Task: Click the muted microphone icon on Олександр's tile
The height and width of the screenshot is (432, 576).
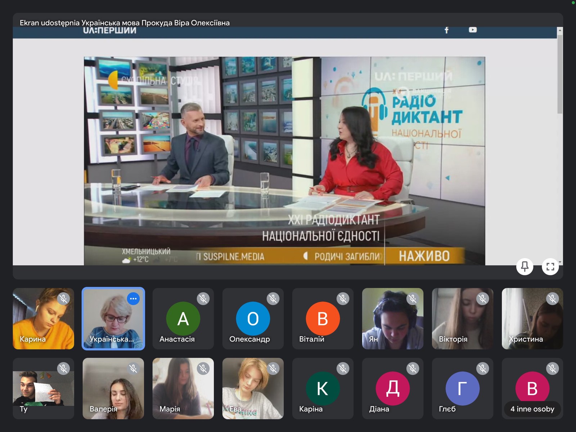Action: 273,298
